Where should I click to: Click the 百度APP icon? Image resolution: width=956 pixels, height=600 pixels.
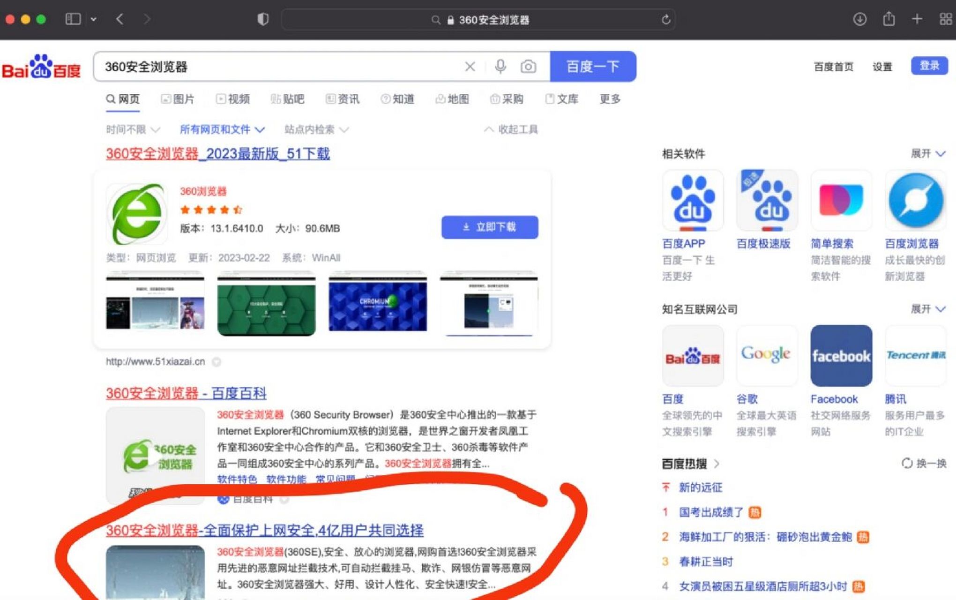(x=693, y=200)
